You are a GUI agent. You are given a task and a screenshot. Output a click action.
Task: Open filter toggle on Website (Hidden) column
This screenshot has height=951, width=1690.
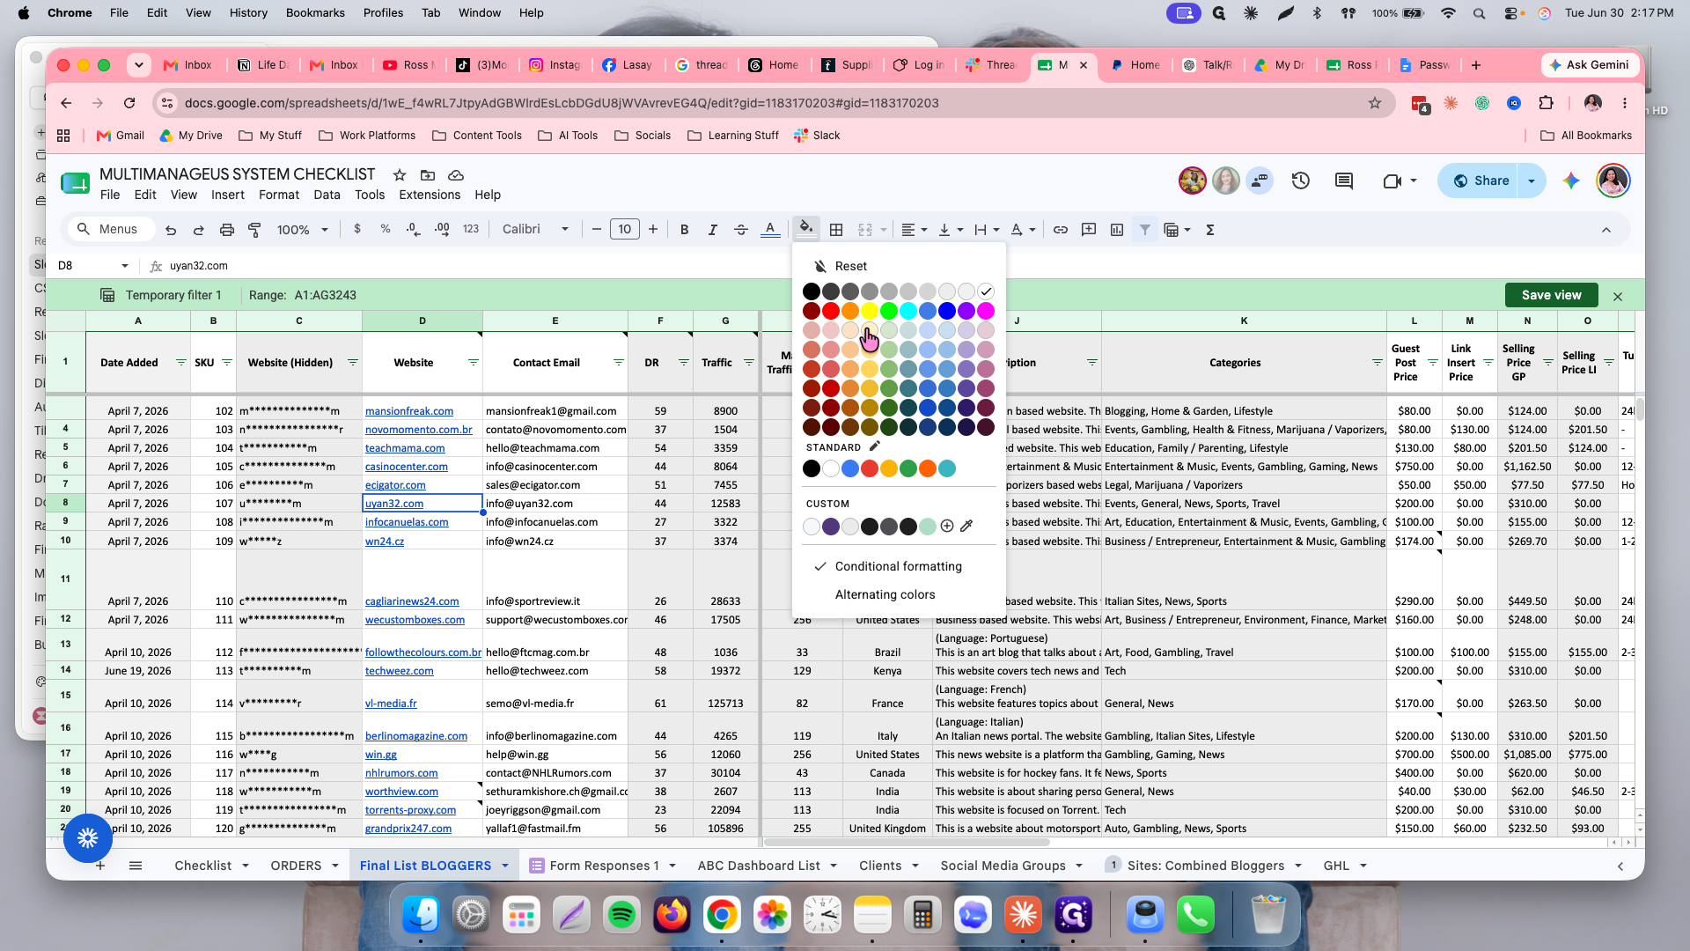(352, 363)
